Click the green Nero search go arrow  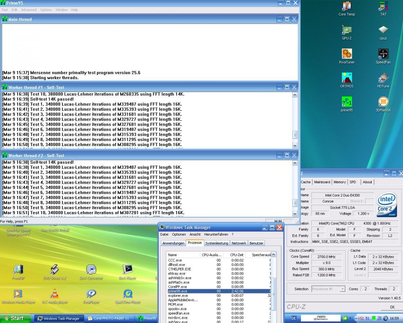pyautogui.click(x=345, y=318)
